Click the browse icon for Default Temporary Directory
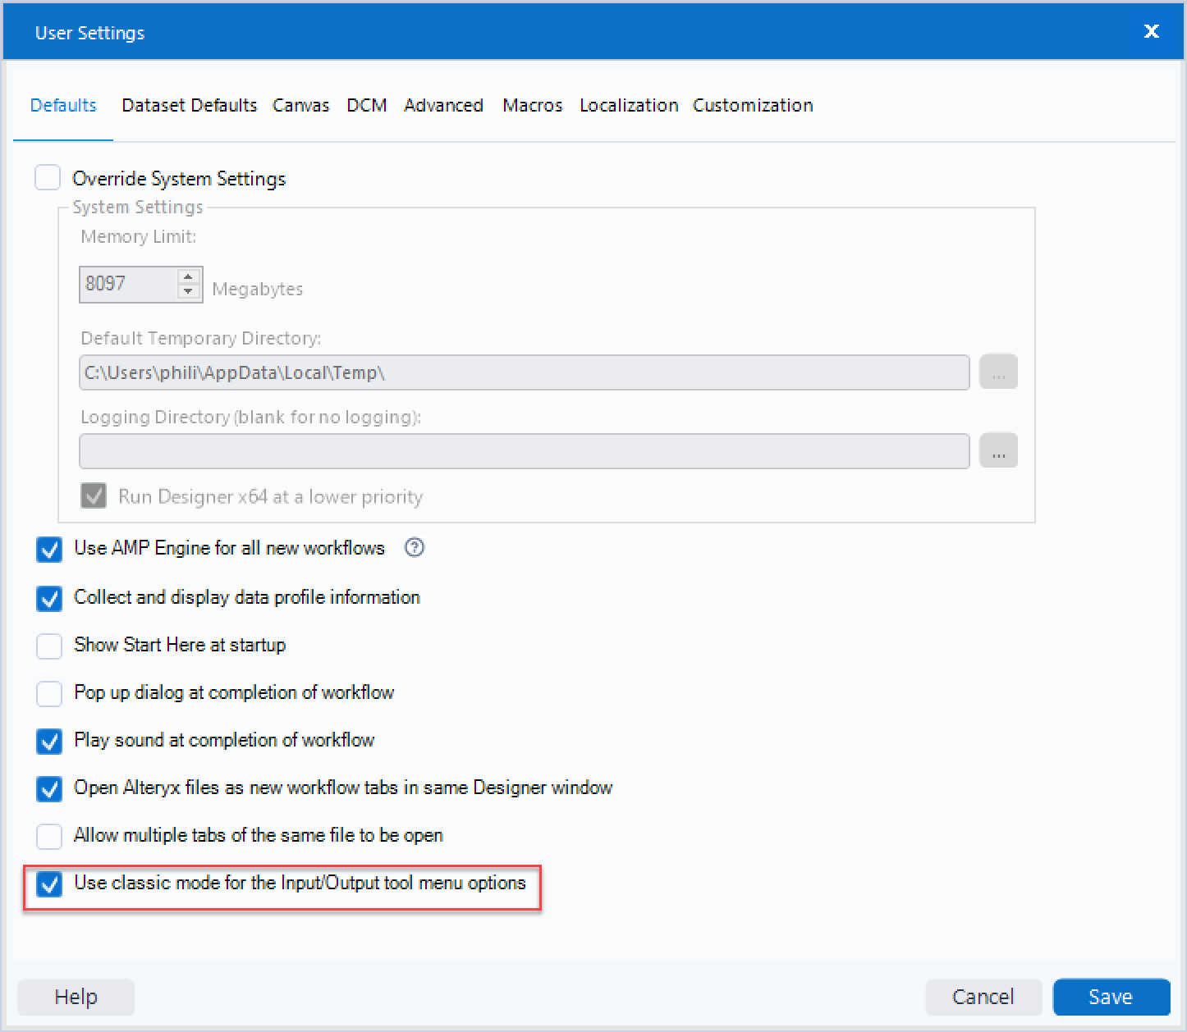Screen dimensions: 1187x1032 pos(998,372)
